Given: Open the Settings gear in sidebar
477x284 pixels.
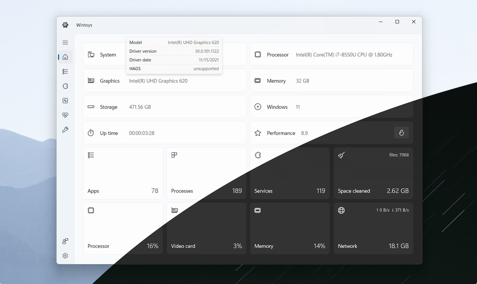Looking at the screenshot, I should coord(65,256).
